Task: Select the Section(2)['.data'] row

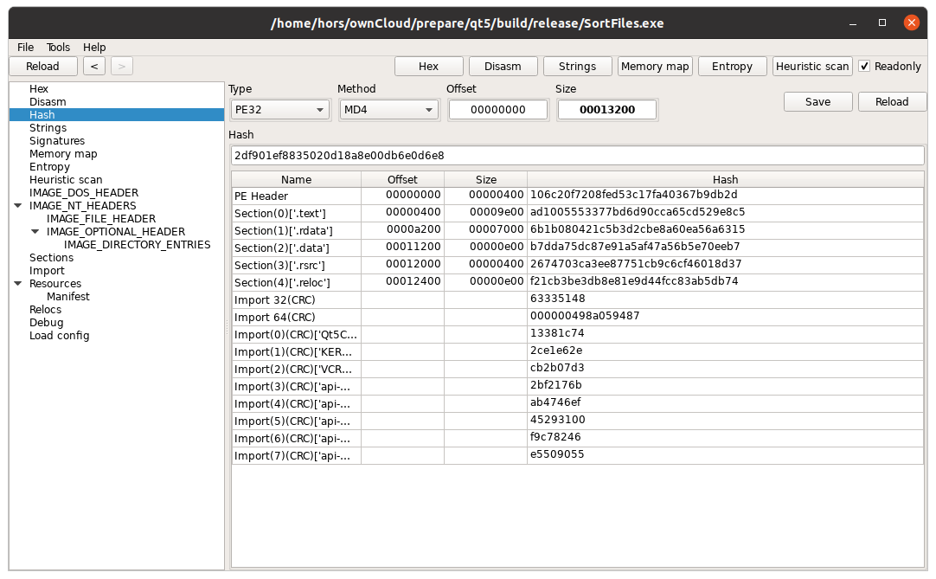Action: click(x=577, y=248)
